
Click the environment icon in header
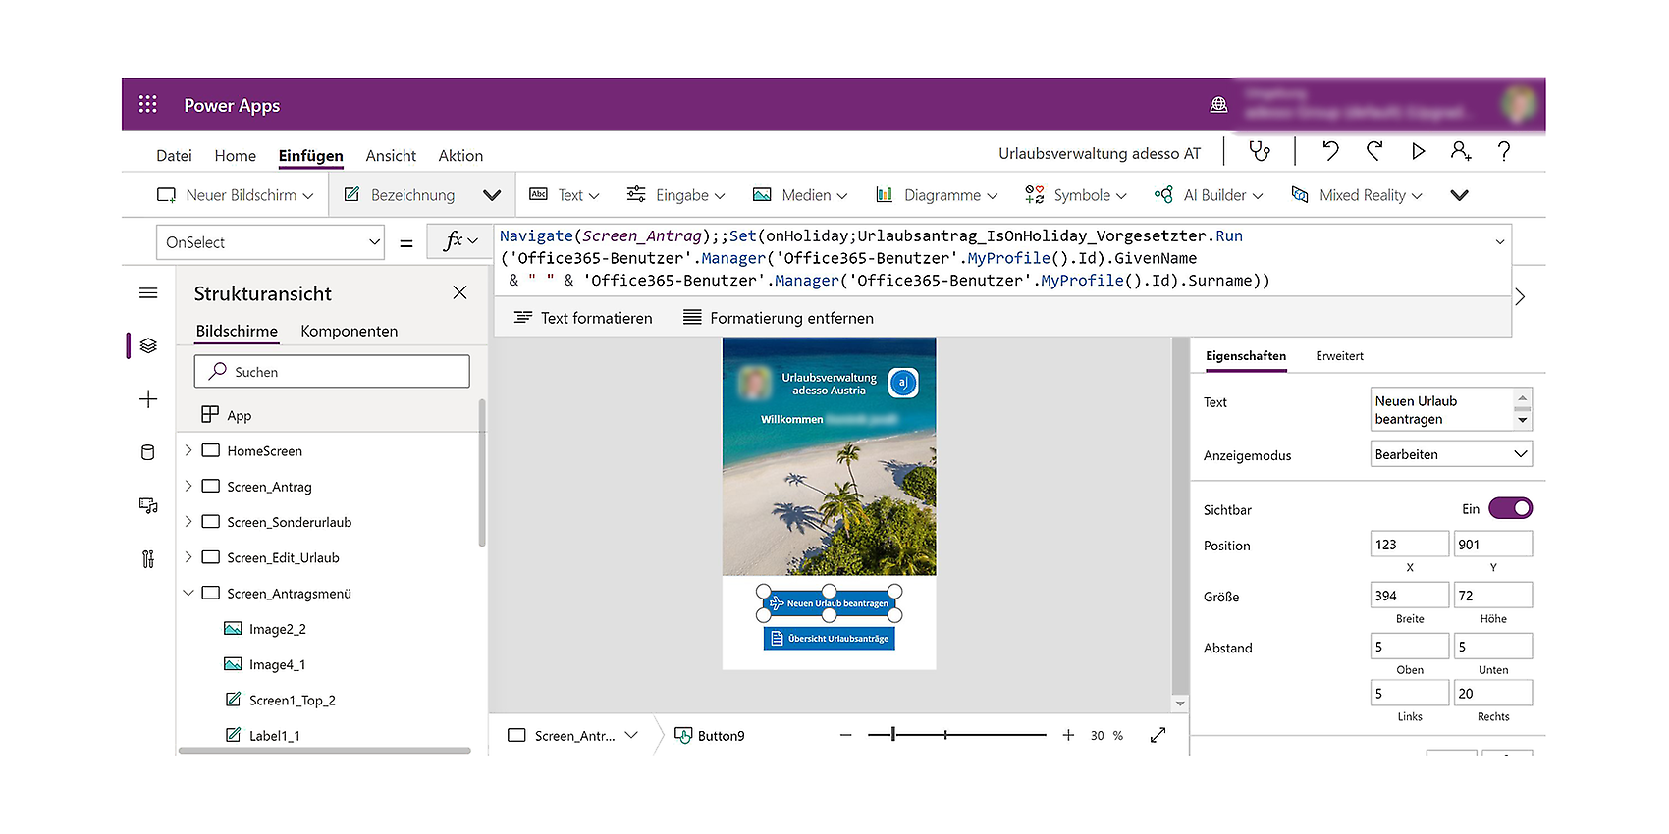[1218, 104]
